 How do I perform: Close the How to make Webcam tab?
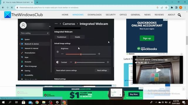(32, 2)
